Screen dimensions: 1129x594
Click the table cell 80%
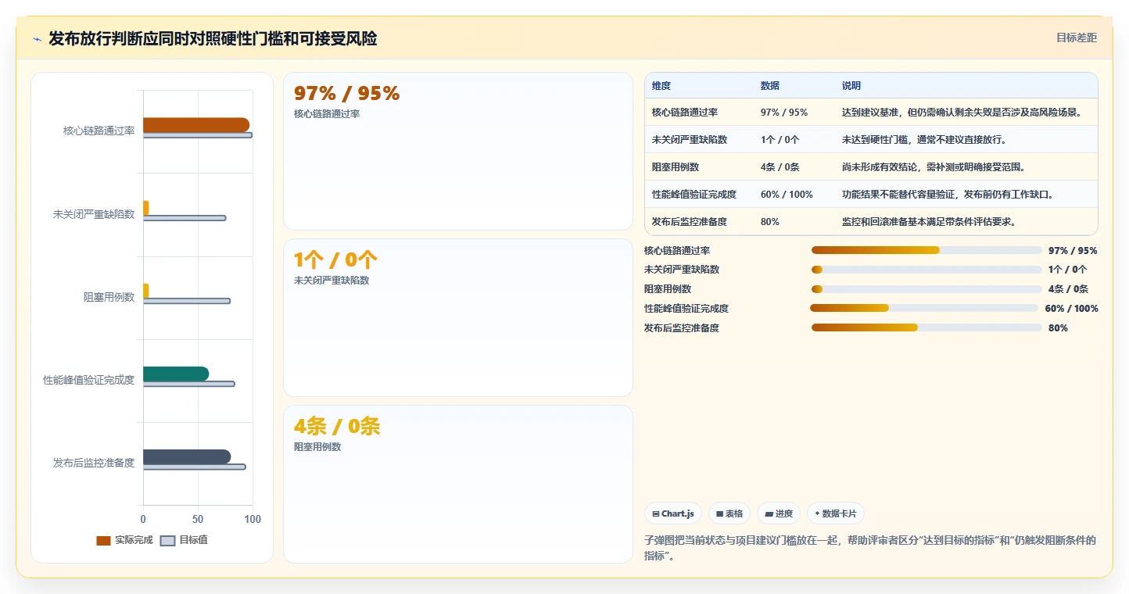pyautogui.click(x=770, y=222)
